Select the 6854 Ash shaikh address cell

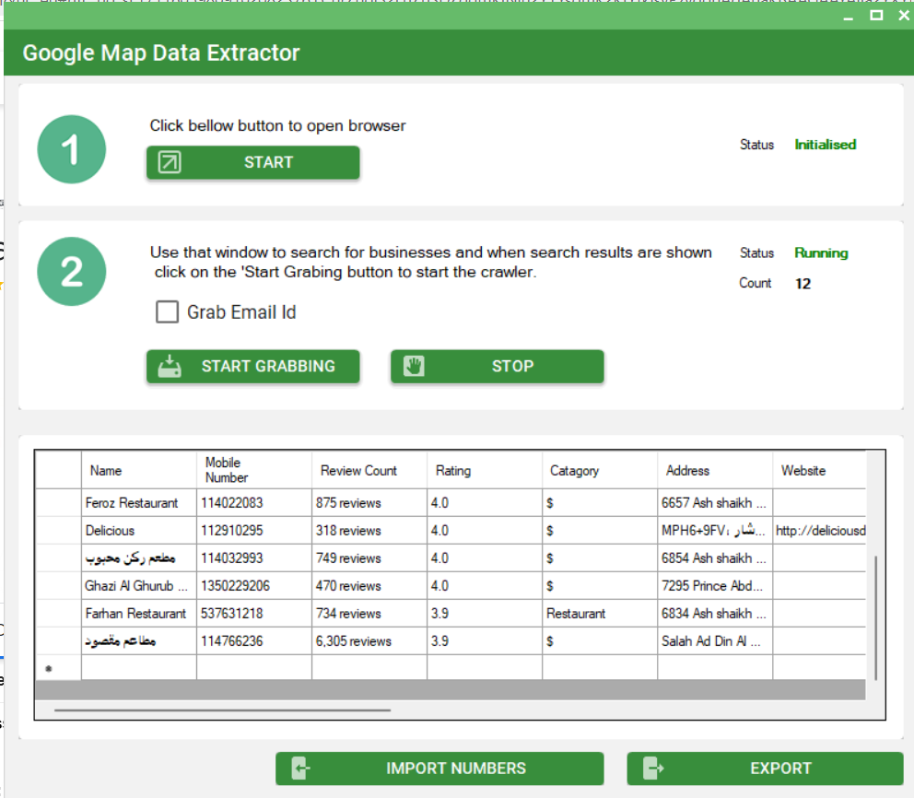point(715,557)
